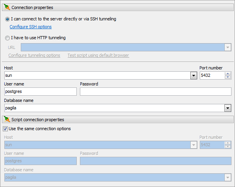Increase the Port number with up arrow

tap(228, 74)
